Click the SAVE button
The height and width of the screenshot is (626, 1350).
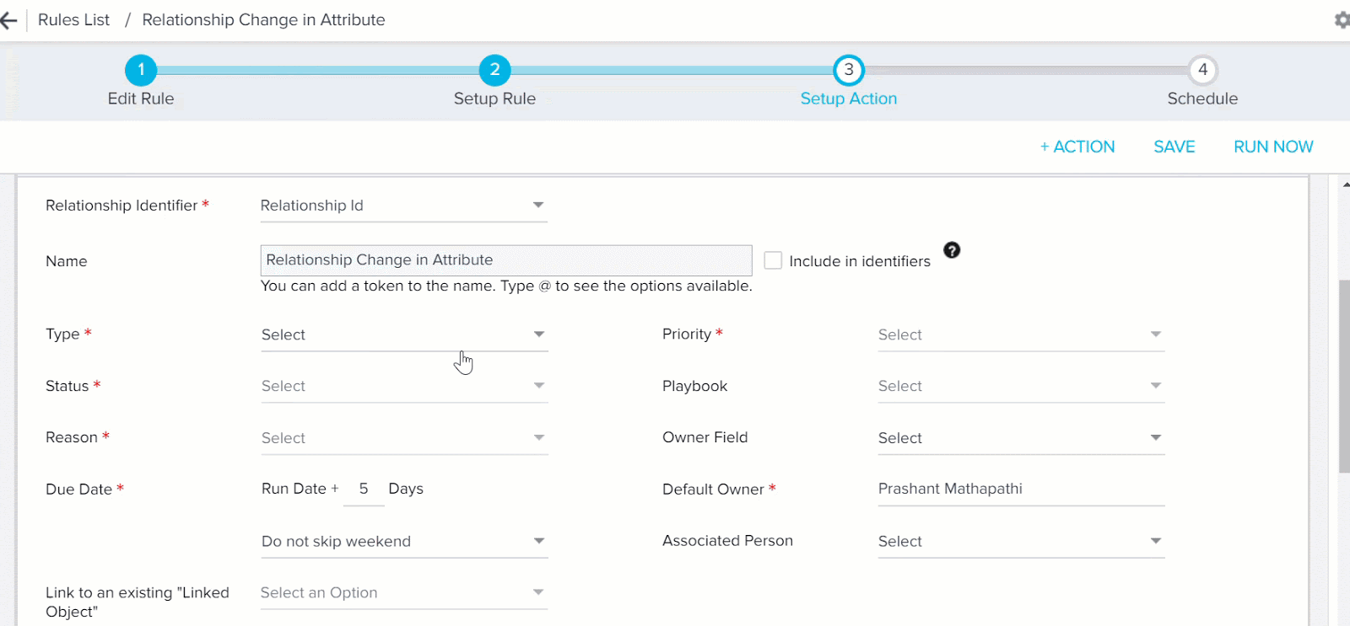click(1174, 147)
